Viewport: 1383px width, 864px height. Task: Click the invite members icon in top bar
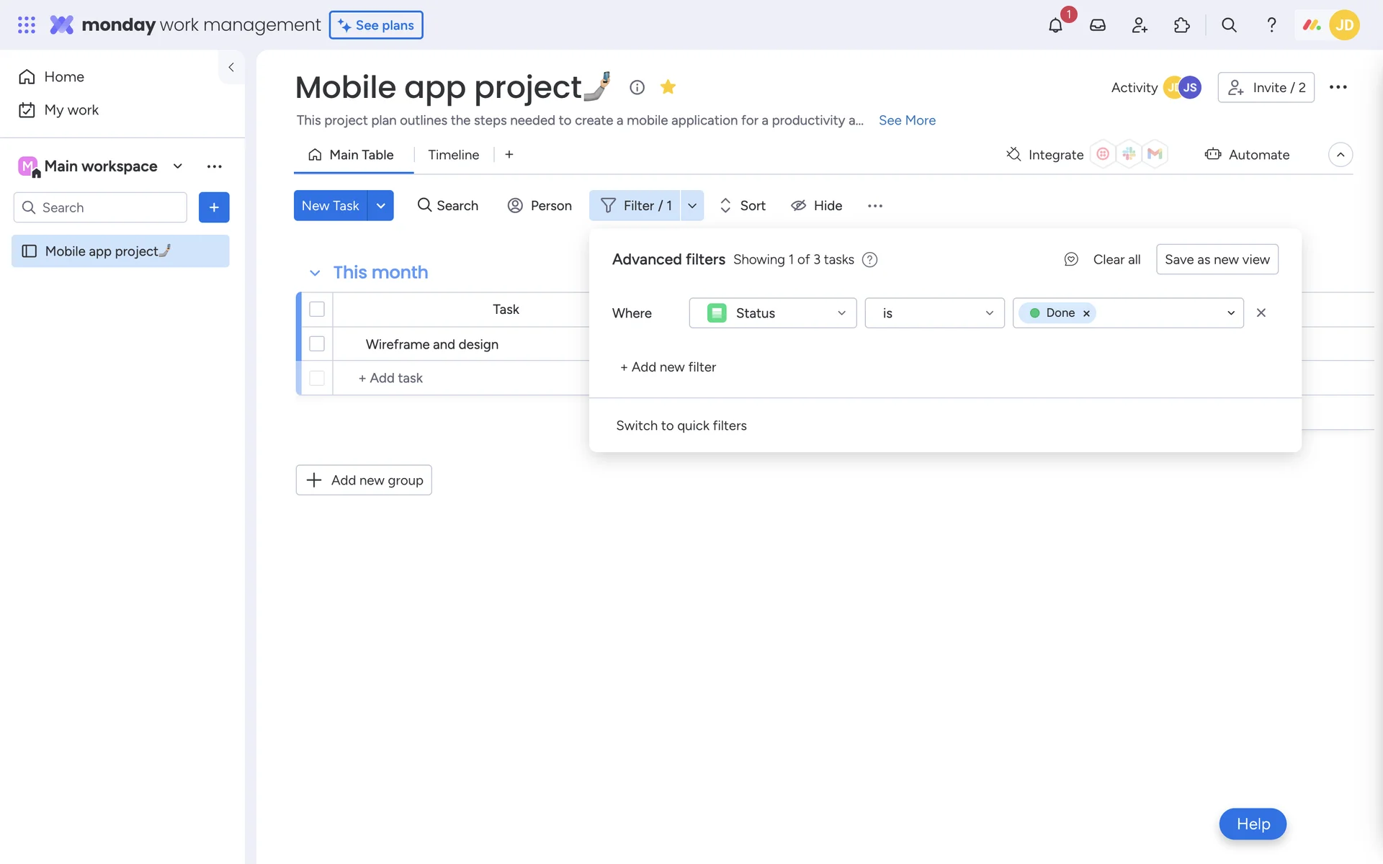[x=1139, y=26]
